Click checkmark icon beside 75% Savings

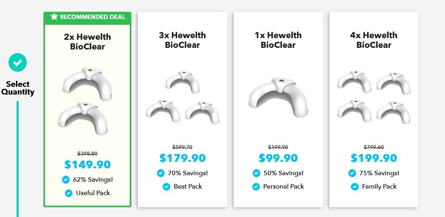(352, 173)
